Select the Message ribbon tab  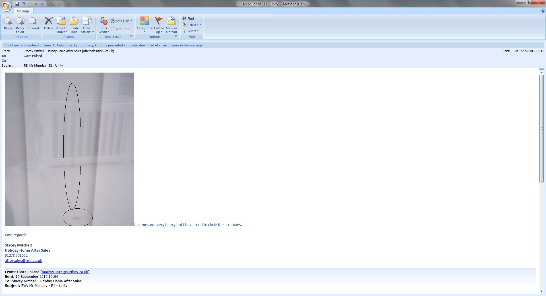(x=23, y=11)
